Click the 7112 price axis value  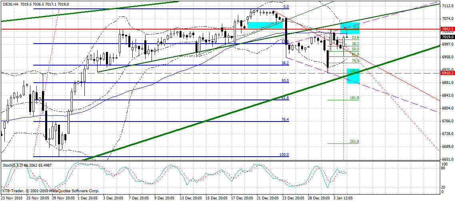tap(447, 6)
